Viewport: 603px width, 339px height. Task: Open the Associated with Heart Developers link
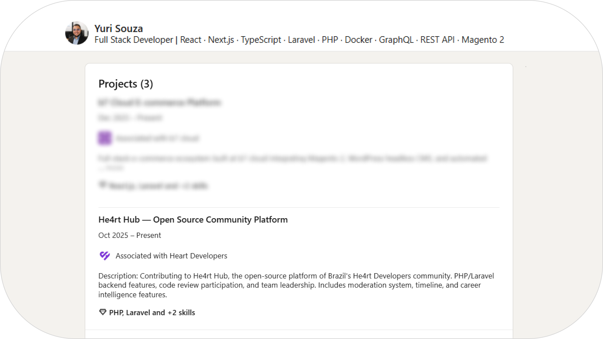171,256
